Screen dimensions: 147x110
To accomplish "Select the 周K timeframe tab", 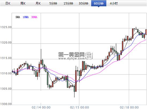I will pos(23,3).
